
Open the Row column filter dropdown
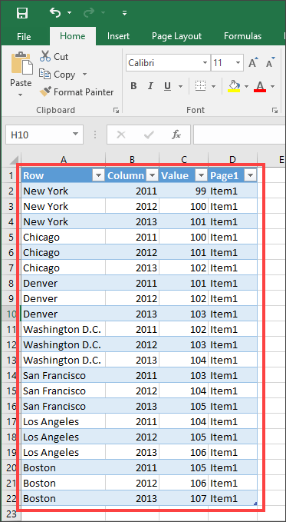(98, 175)
